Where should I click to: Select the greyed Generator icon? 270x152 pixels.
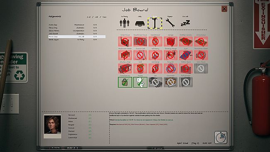click(170, 82)
